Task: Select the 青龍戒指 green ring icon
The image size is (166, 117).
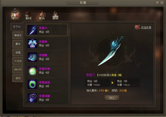Action: 32,84
